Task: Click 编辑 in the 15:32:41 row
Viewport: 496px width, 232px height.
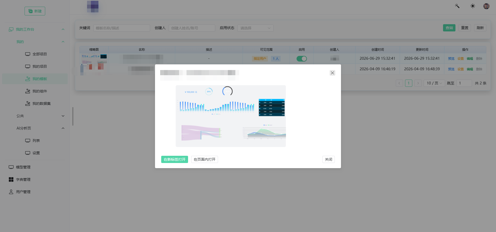Action: point(470,59)
